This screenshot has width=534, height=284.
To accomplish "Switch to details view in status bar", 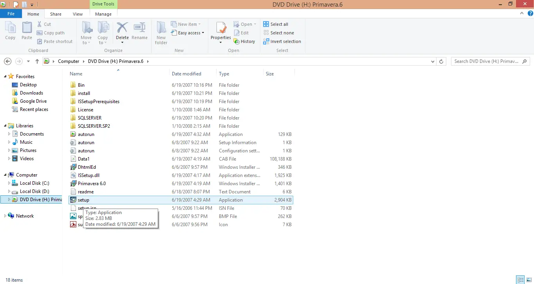I will (520, 279).
